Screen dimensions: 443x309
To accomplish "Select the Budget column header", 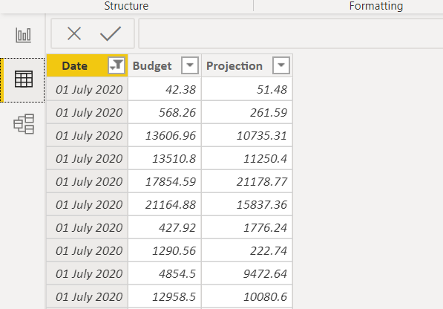I will (x=165, y=65).
